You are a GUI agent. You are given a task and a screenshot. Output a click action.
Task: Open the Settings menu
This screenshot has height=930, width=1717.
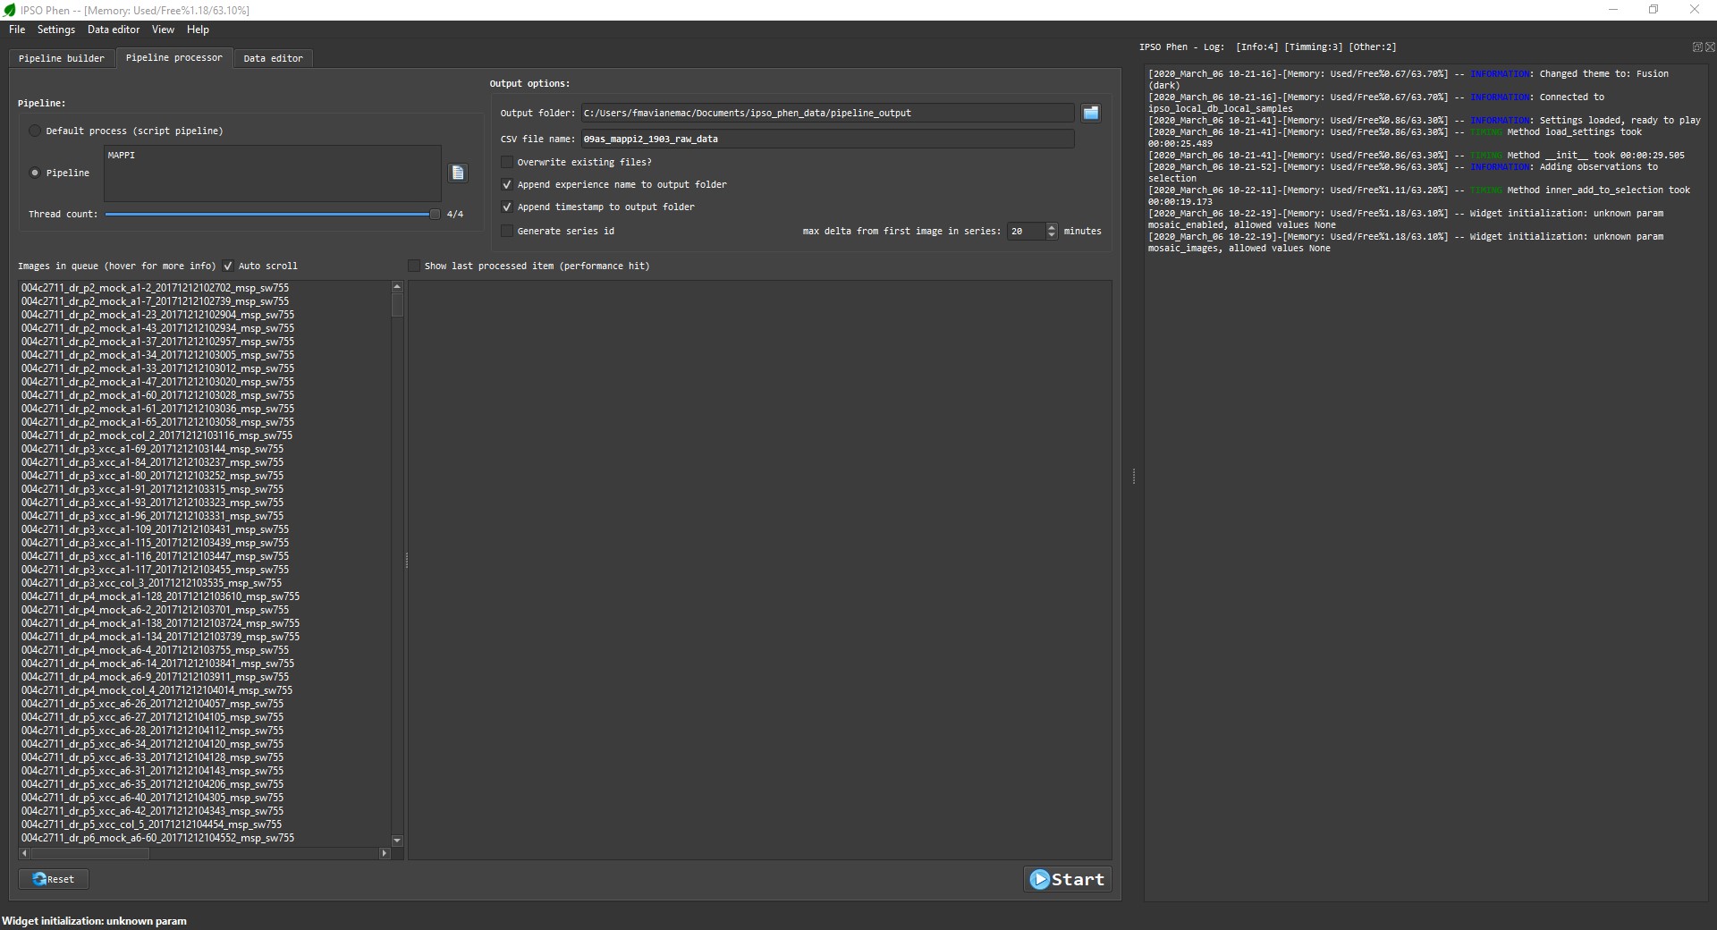pos(56,30)
